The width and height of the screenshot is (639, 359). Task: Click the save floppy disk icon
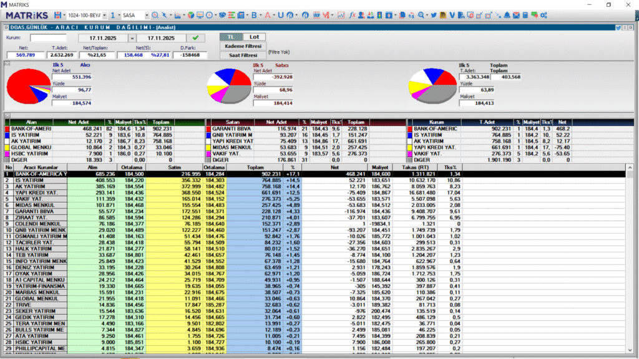[x=58, y=14]
